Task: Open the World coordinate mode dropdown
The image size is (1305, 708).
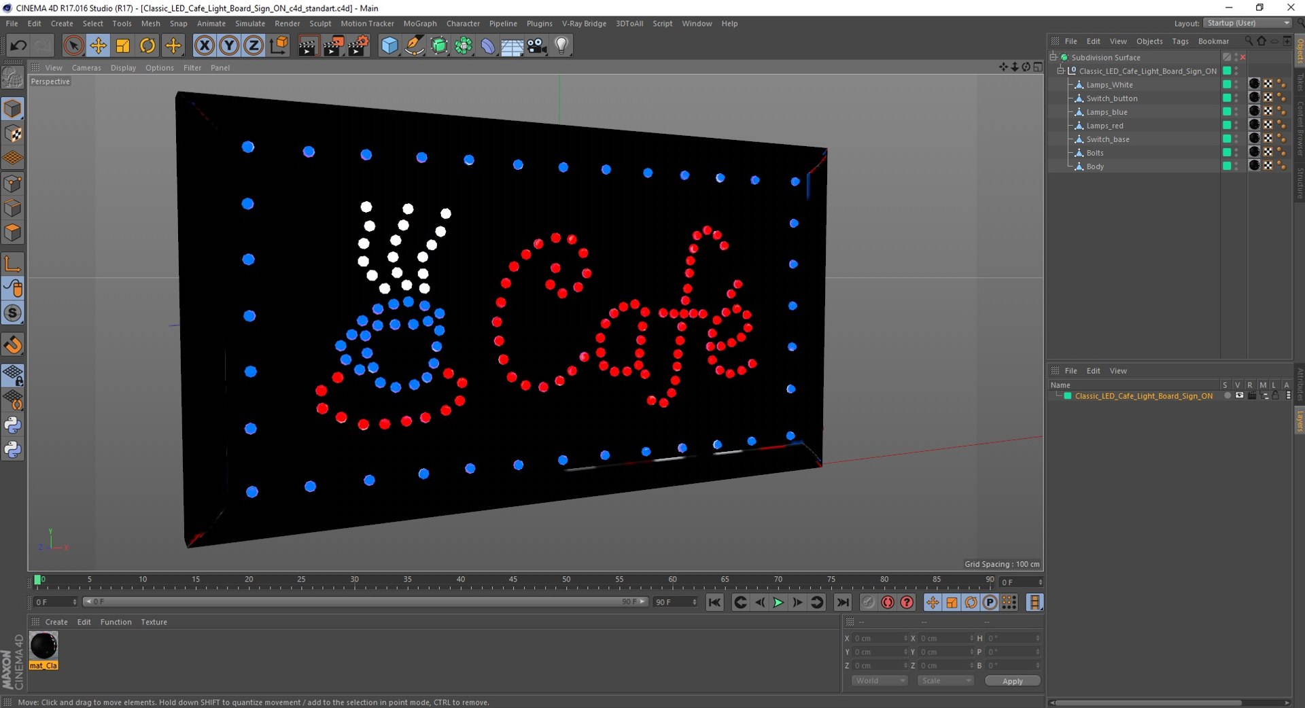Action: tap(880, 681)
